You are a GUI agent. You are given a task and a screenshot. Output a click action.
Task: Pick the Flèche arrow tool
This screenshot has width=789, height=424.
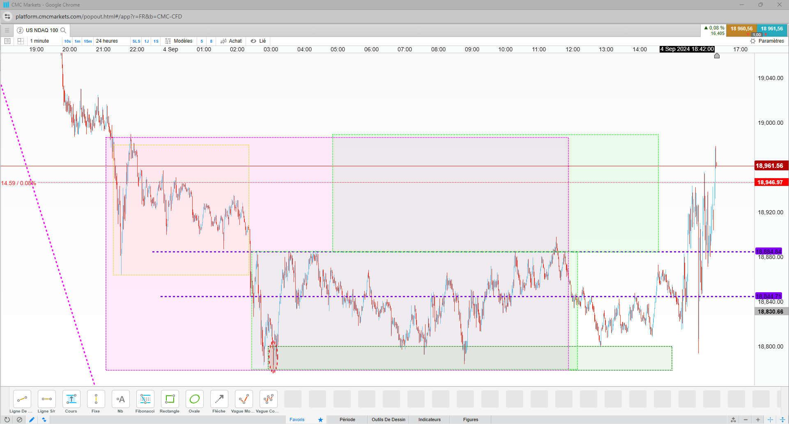coord(219,399)
